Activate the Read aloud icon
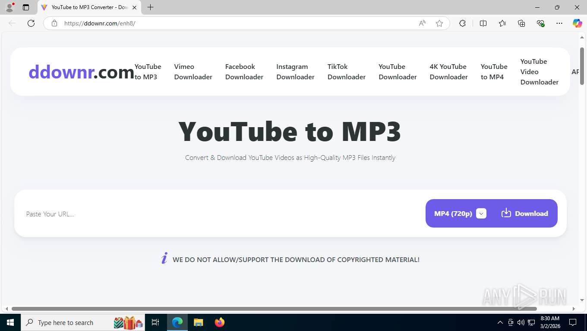This screenshot has width=587, height=331. [422, 23]
